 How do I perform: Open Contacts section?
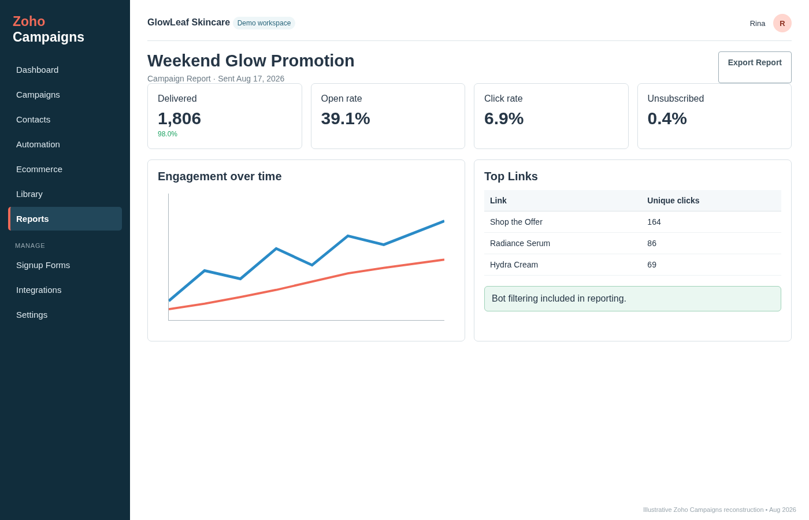pyautogui.click(x=65, y=120)
